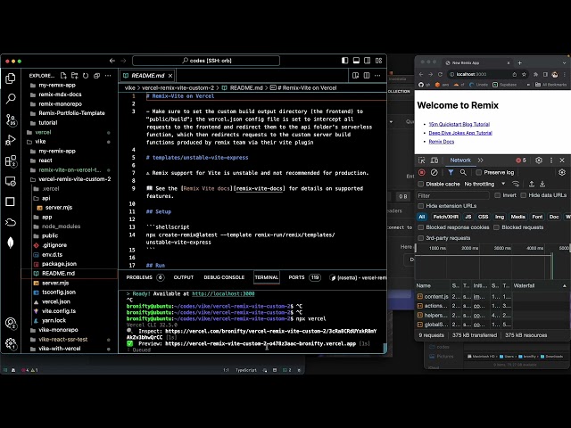The width and height of the screenshot is (571, 428).
Task: Check Hide extension URLs checkbox
Action: pyautogui.click(x=420, y=206)
